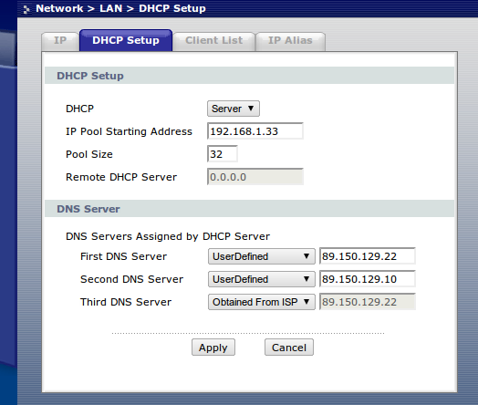This screenshot has width=478, height=405.
Task: Click the IP Pool Starting Address label
Action: [x=129, y=131]
